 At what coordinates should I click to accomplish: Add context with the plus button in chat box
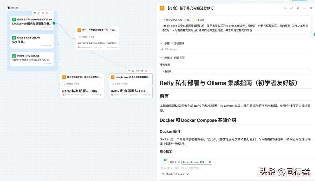[x=163, y=162]
